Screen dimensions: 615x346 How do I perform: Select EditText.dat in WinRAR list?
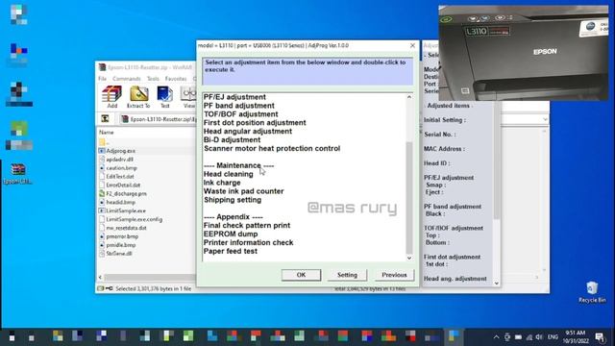pos(119,177)
